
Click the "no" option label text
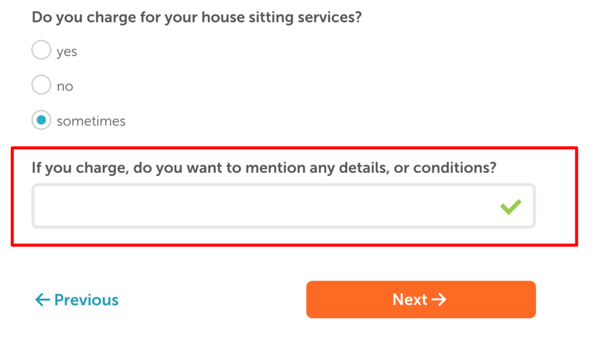coord(65,86)
